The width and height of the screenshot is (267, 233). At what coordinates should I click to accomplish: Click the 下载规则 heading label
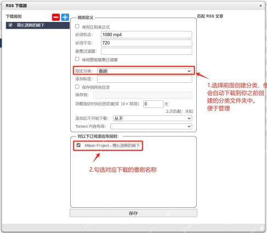14,16
